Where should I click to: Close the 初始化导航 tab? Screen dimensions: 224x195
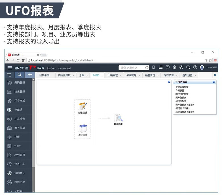coord(73,76)
